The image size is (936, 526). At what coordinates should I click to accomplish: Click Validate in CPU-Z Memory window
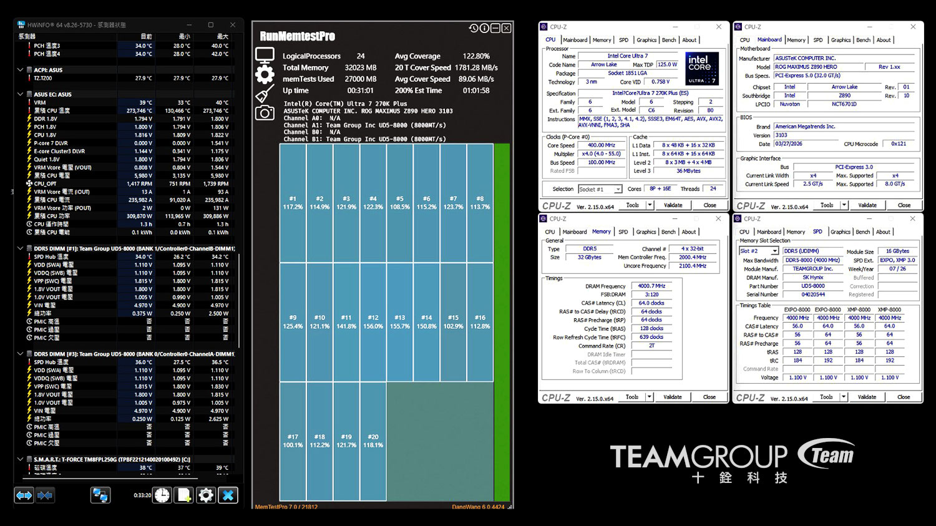[672, 397]
